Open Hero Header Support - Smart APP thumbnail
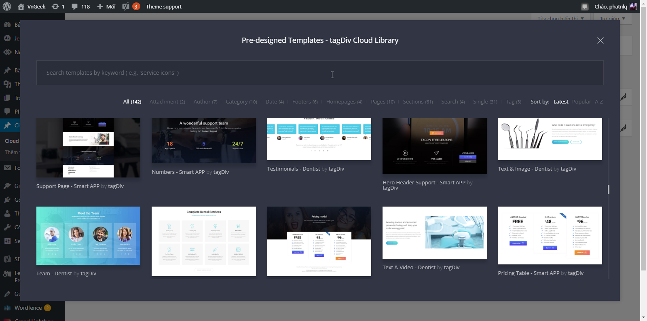Viewport: 647px width, 321px height. click(x=435, y=146)
